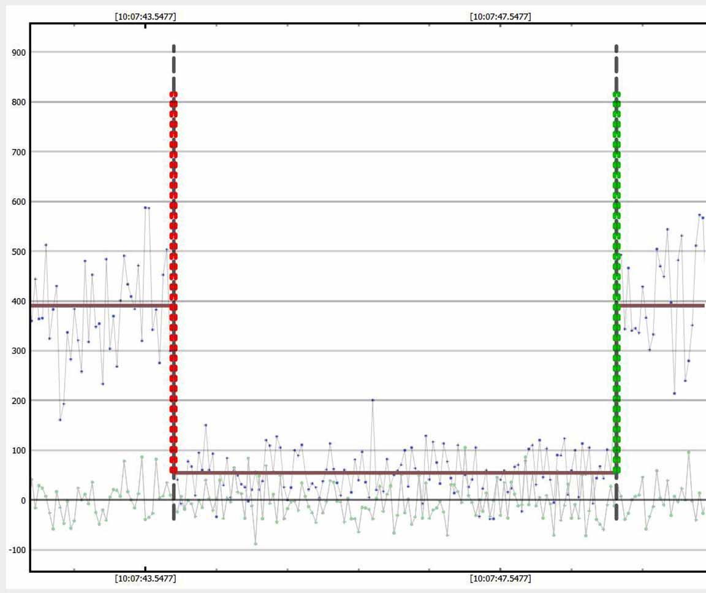The image size is (706, 593).
Task: Click the 0 y-axis label
Action: click(x=23, y=500)
